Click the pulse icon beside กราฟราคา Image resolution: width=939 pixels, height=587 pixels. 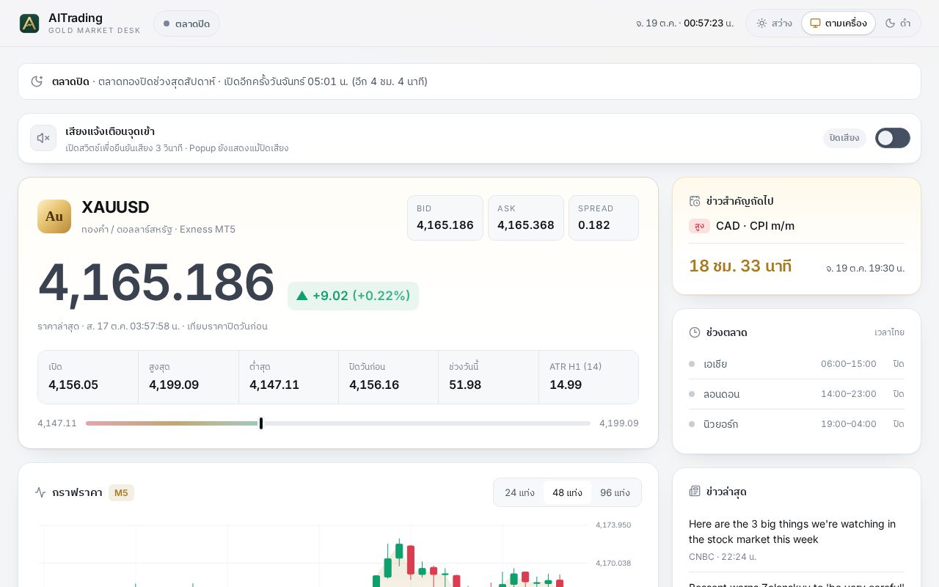(x=40, y=492)
